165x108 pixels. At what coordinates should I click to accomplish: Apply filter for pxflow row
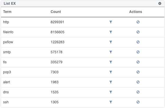(x=111, y=42)
